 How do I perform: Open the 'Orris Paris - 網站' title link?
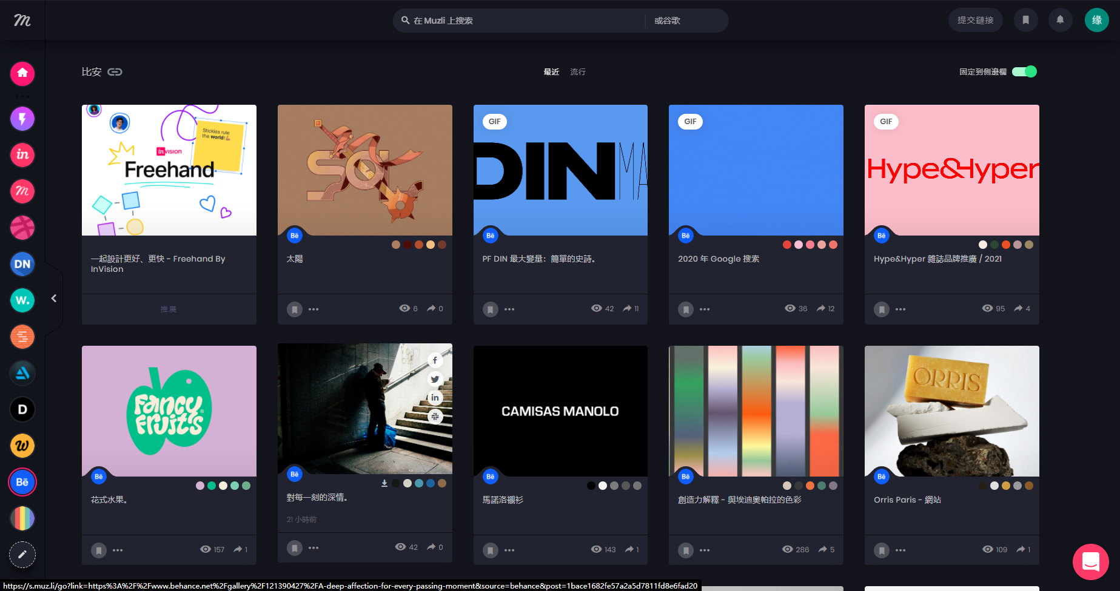click(x=907, y=500)
